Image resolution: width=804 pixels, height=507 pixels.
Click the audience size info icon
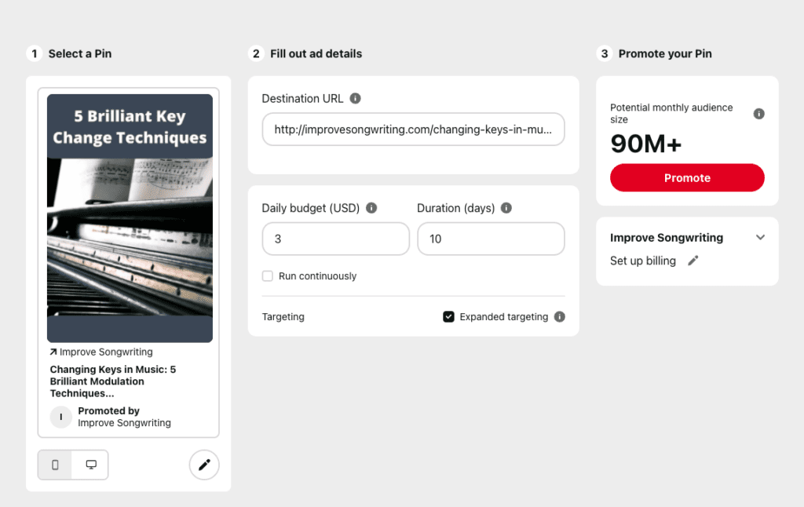758,114
